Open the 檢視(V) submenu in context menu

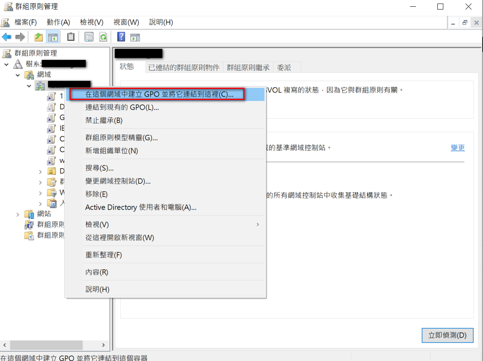coord(97,225)
